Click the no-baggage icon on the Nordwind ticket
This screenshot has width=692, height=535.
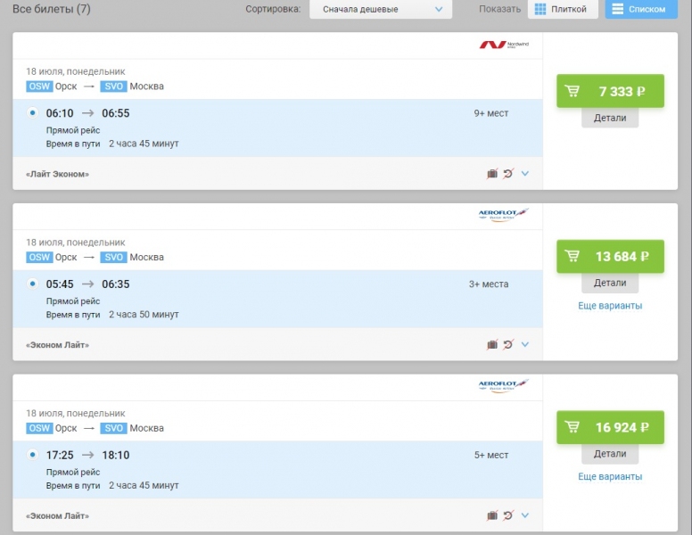pos(492,174)
